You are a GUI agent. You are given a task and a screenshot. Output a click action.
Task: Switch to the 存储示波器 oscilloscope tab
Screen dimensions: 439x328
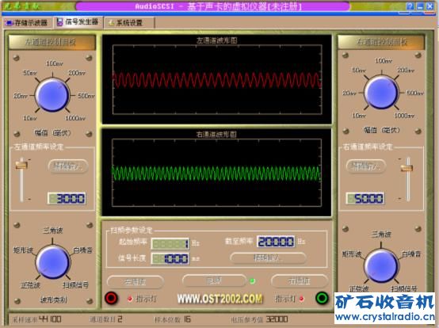27,23
